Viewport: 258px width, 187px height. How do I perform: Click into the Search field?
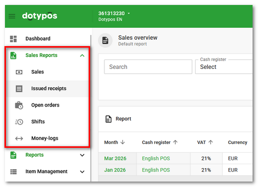(x=148, y=67)
